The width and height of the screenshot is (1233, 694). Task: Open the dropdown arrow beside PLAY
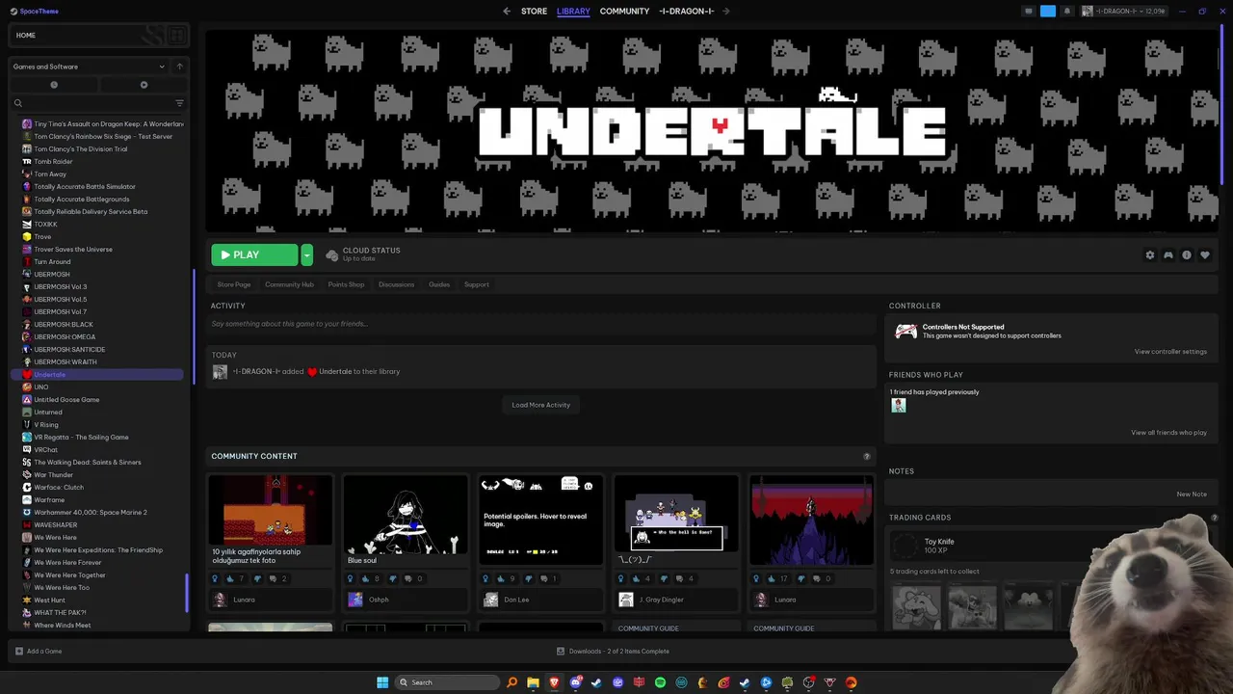[x=306, y=254]
